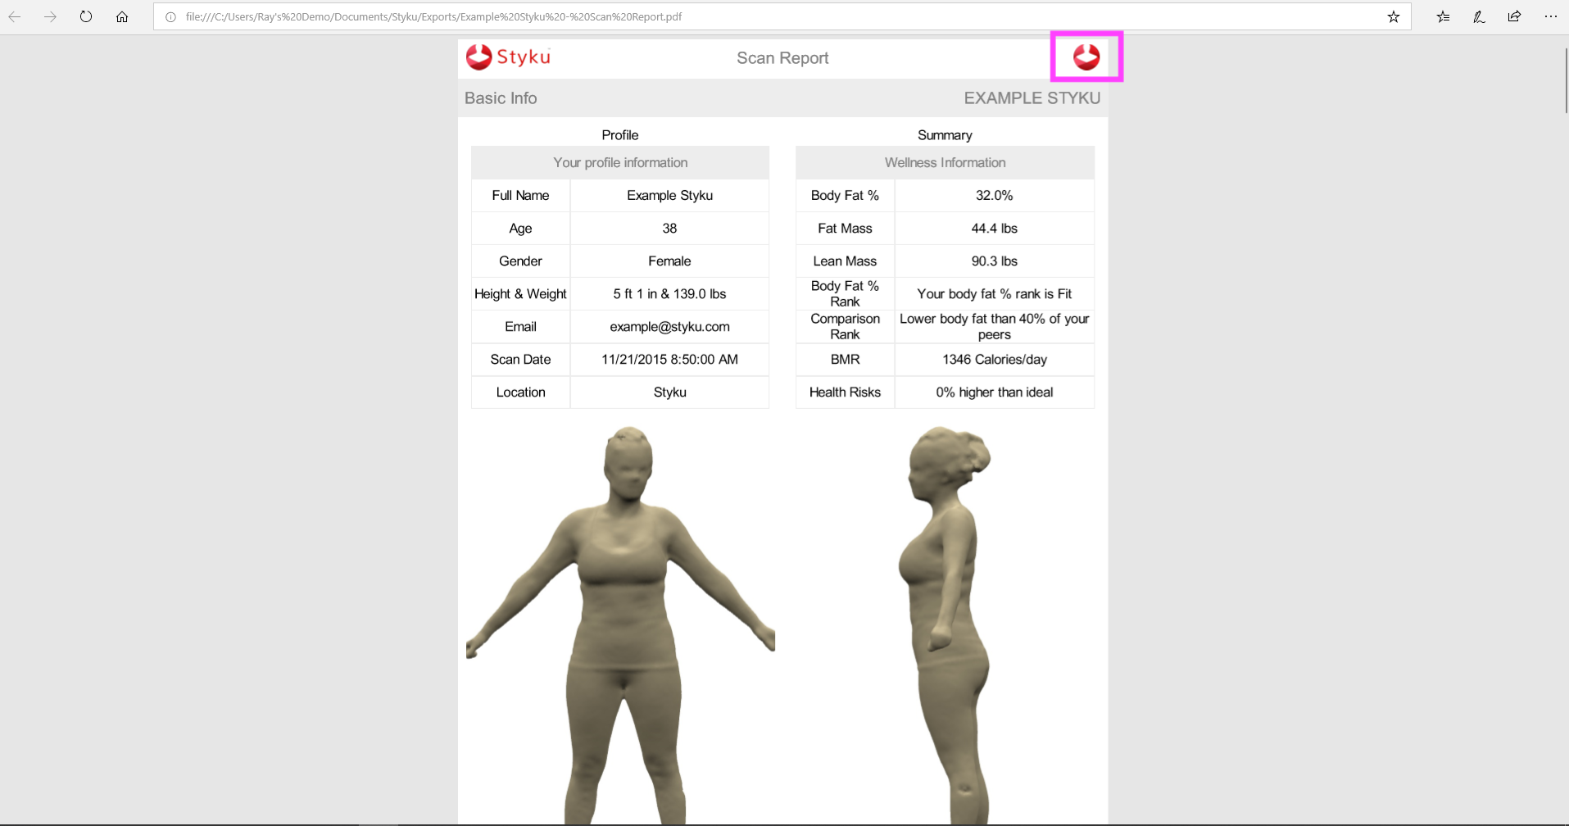Click the site info icon in address bar
Image resolution: width=1569 pixels, height=826 pixels.
point(170,16)
